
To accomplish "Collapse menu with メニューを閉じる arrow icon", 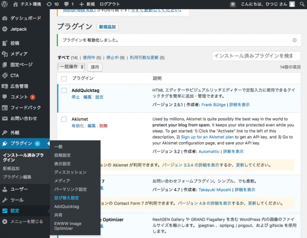I will (5, 221).
